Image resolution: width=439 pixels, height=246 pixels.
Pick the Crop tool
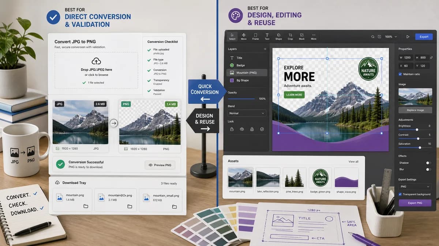(290, 36)
